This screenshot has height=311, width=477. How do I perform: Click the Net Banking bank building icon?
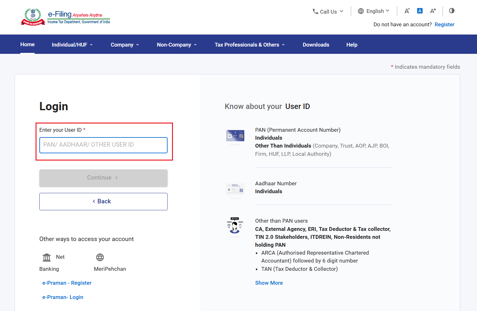[x=47, y=257]
